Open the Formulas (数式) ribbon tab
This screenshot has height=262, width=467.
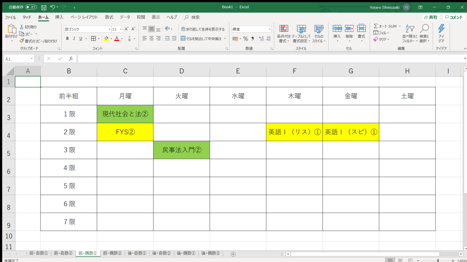click(109, 17)
